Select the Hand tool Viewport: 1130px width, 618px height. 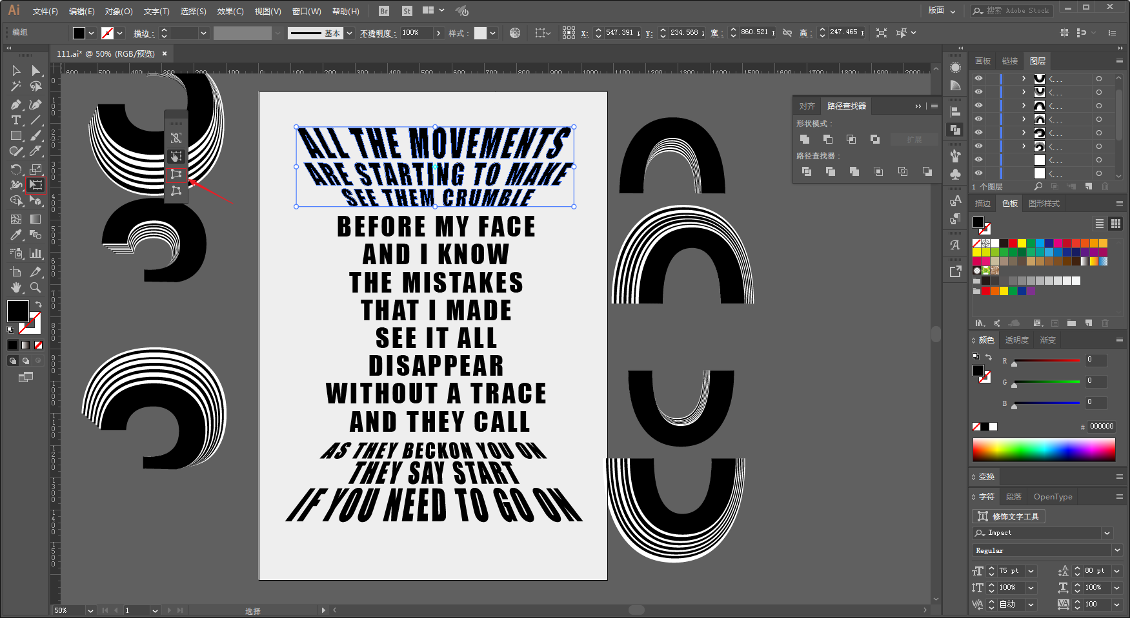16,287
